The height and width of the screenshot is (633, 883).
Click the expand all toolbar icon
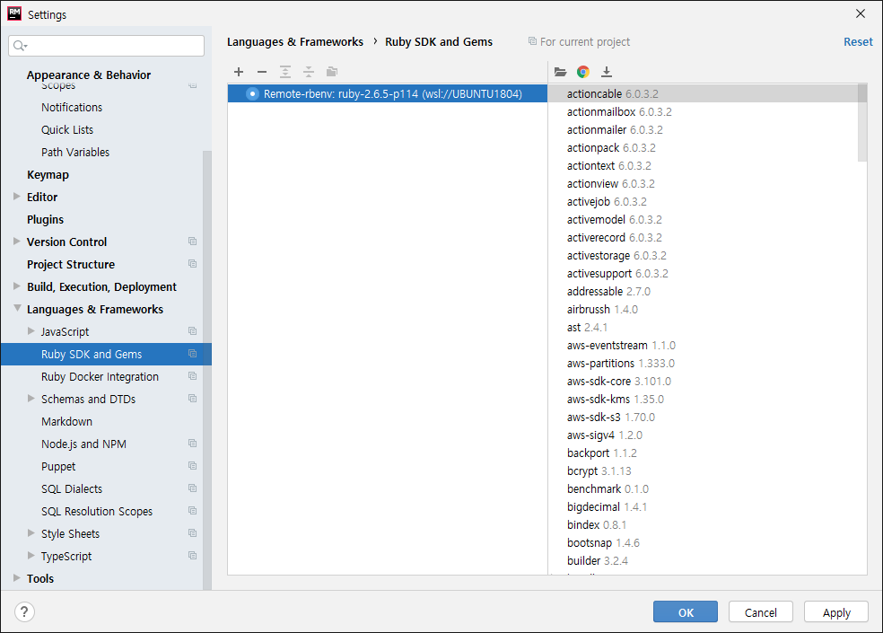(x=285, y=72)
